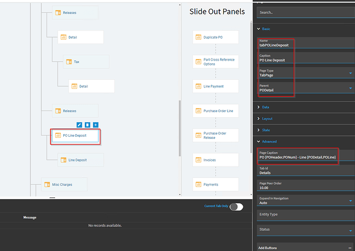
Task: Click the edit pencil icon above PO Line Deposit
Action: 79,124
